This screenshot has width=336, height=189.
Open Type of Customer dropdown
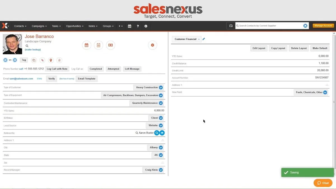coord(149,87)
